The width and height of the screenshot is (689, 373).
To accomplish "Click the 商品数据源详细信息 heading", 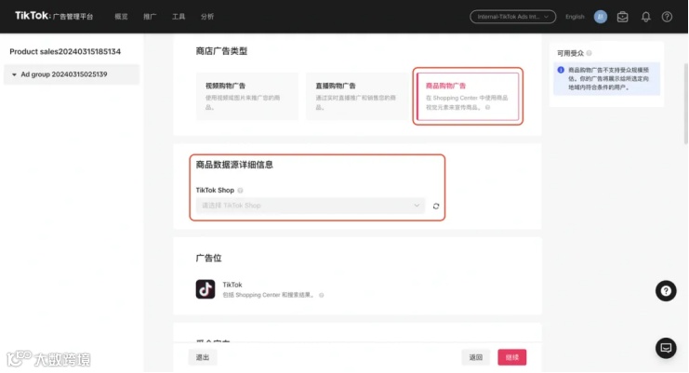I will (234, 165).
